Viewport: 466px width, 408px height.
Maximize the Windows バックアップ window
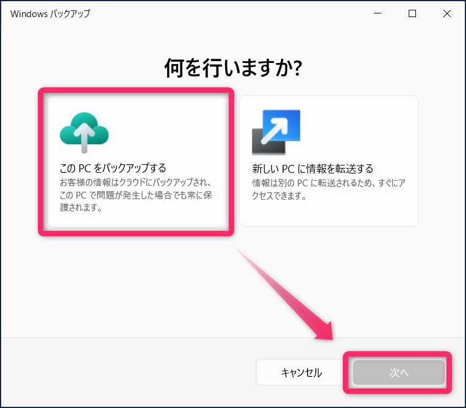pos(412,13)
